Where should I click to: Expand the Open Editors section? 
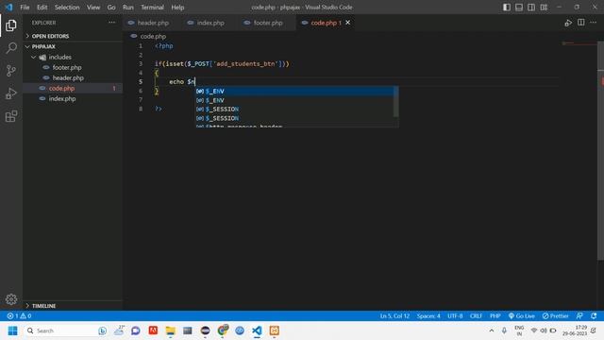pyautogui.click(x=73, y=36)
